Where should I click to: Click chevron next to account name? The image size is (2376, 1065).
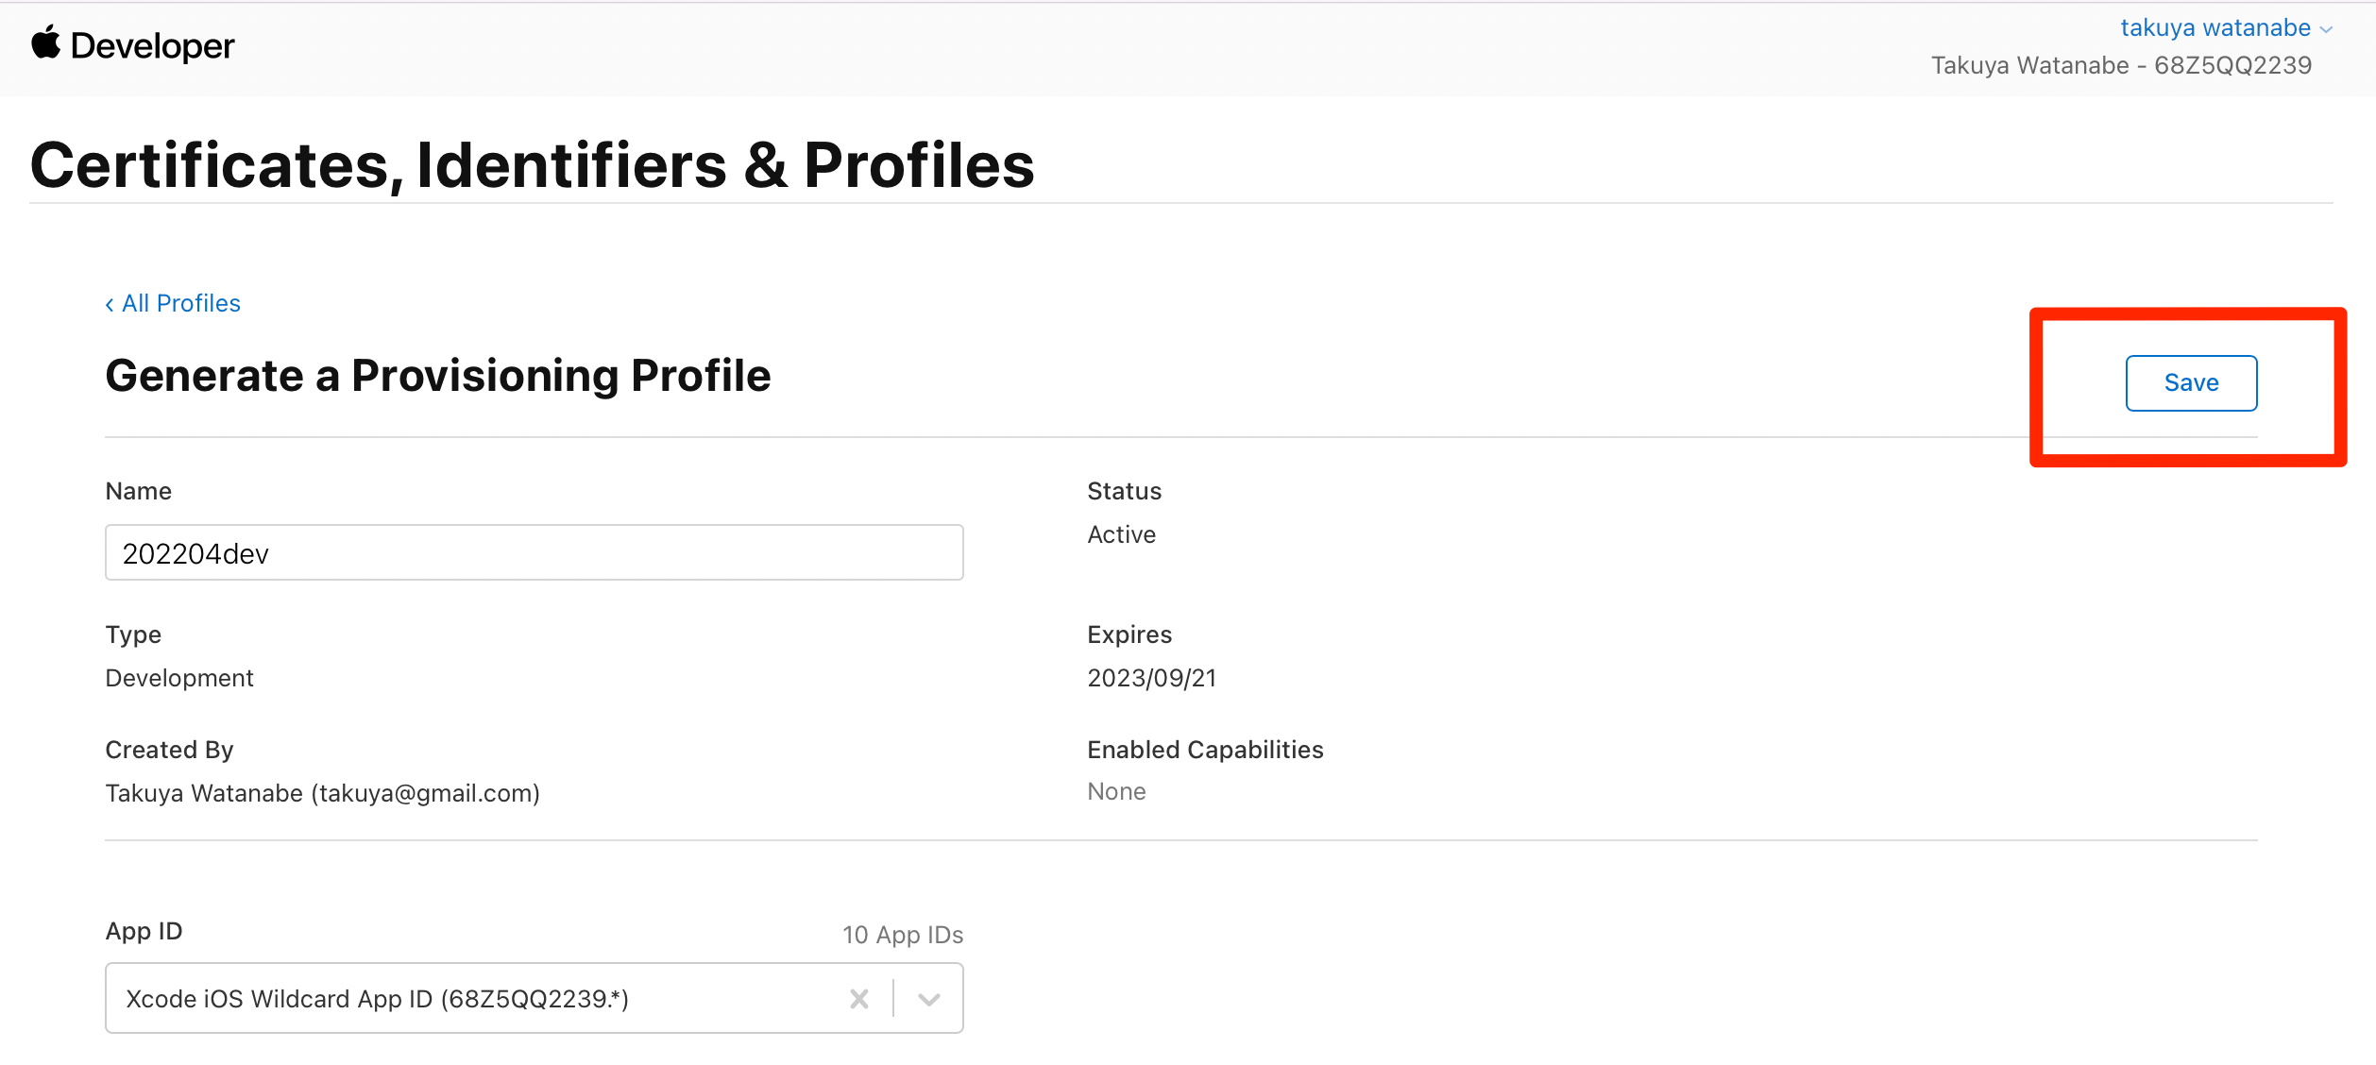pyautogui.click(x=2326, y=30)
